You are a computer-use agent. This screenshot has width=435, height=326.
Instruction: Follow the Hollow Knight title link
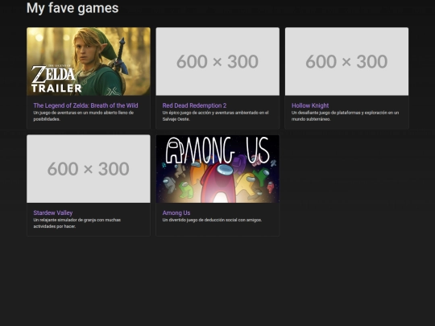pos(310,105)
